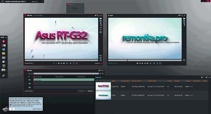Image resolution: width=211 pixels, height=114 pixels.
Task: Open the user collaboration icon in the Tools panel
Action: [4, 76]
